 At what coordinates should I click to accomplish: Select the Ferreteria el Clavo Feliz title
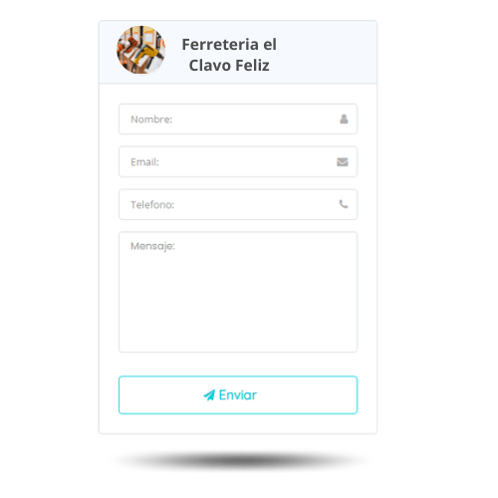coord(229,55)
